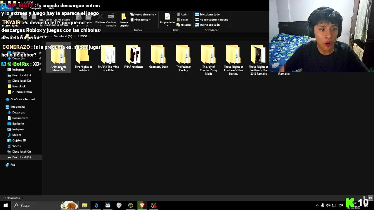The image size is (374, 210).
Task: Click the microphone tray icon
Action: click(323, 205)
